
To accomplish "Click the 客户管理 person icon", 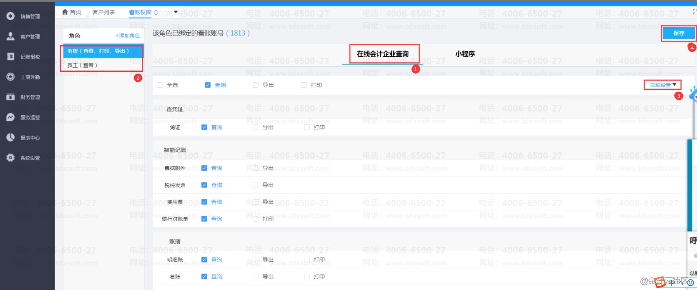I will (x=10, y=37).
